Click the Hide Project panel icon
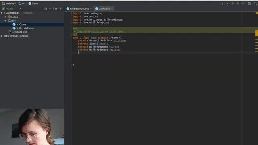The image size is (258, 145). coord(61,8)
